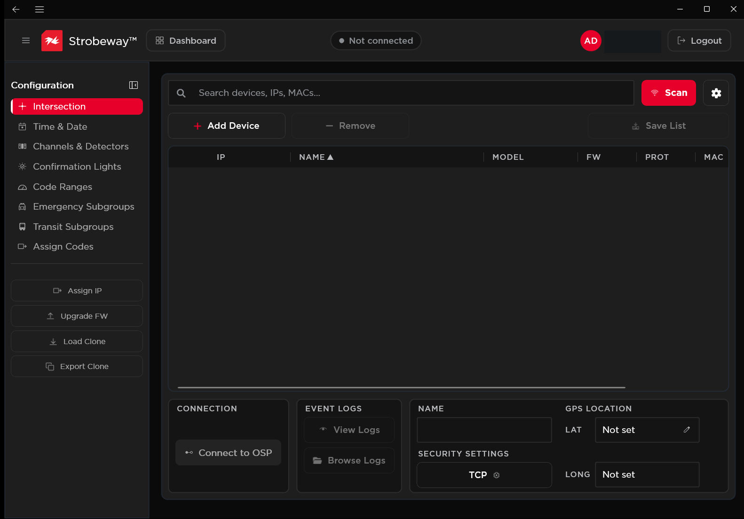Click the gear icon beside TCP
Screen dimensions: 744x519
tap(497, 475)
